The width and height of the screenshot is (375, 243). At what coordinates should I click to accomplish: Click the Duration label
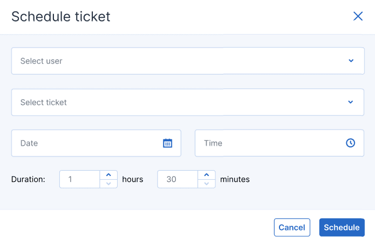pyautogui.click(x=28, y=179)
